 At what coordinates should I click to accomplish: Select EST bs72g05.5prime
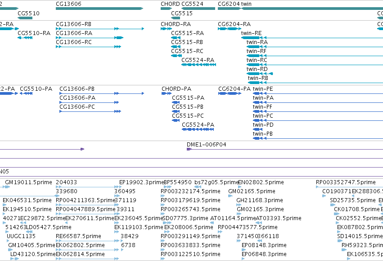point(216,182)
